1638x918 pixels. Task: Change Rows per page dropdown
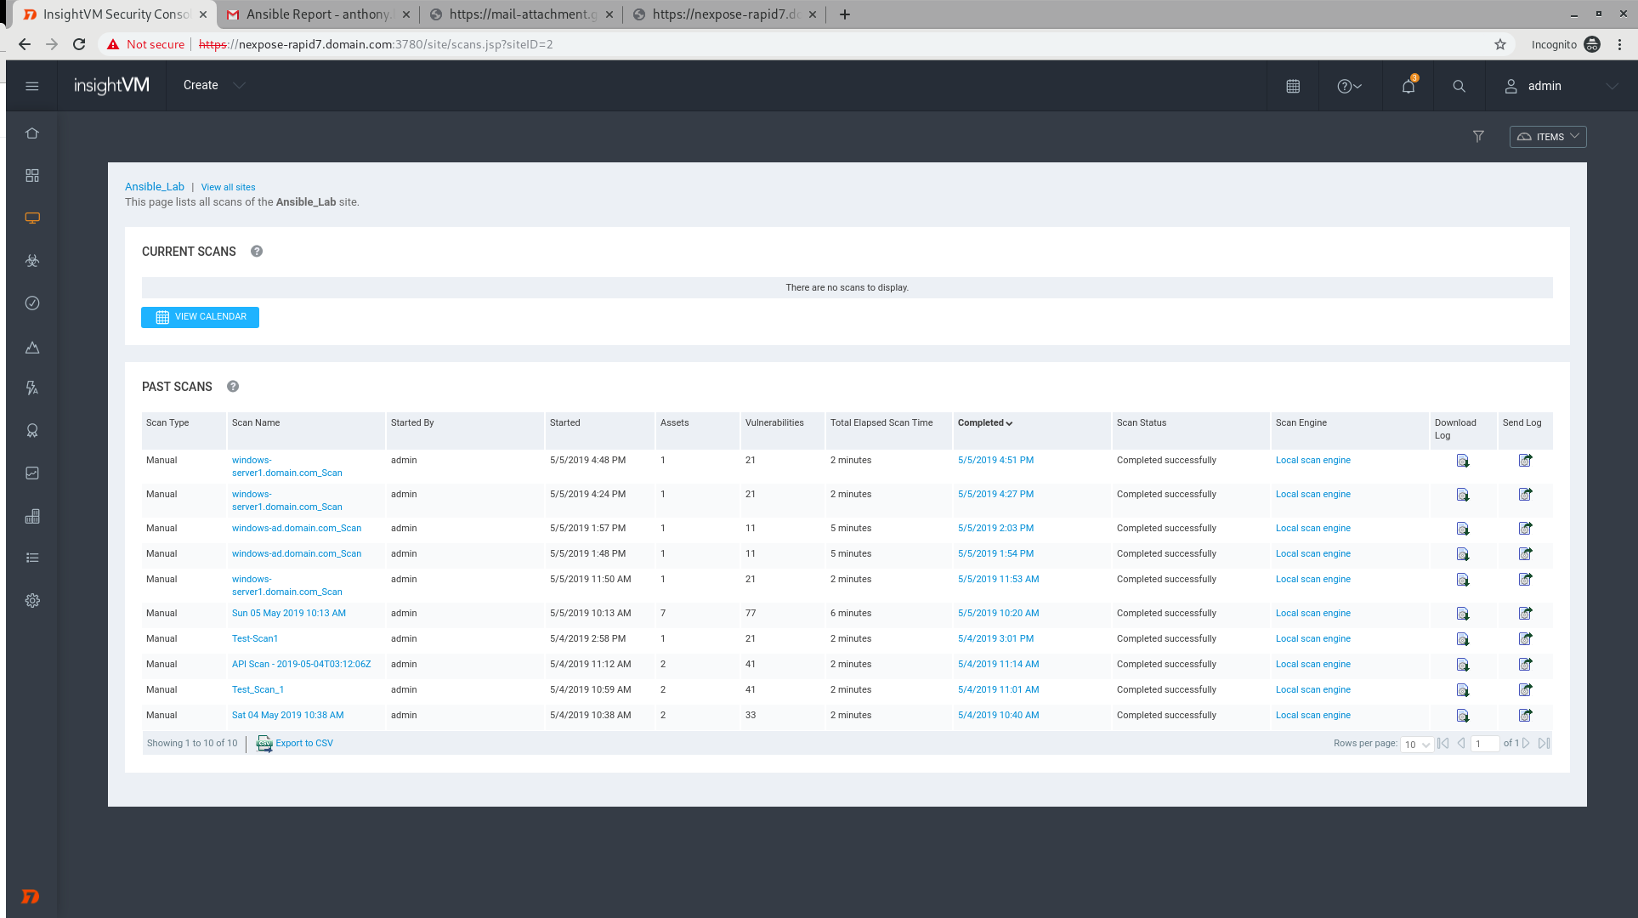click(x=1417, y=745)
